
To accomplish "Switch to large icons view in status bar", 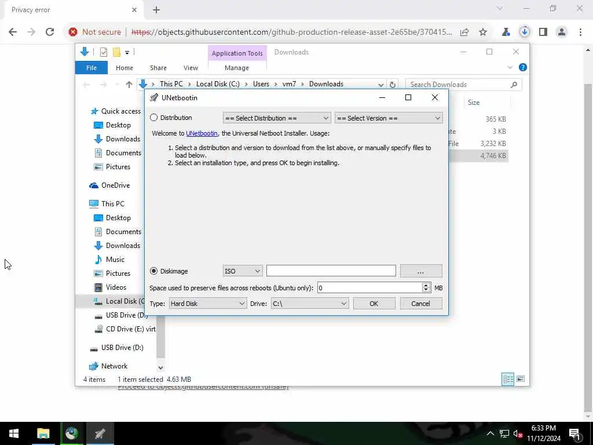I will click(521, 379).
